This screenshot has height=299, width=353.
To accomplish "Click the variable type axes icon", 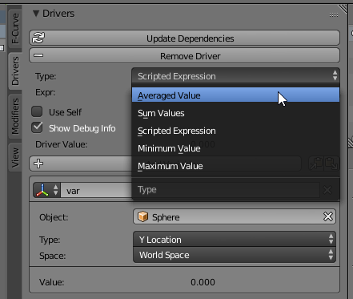I will click(x=42, y=190).
